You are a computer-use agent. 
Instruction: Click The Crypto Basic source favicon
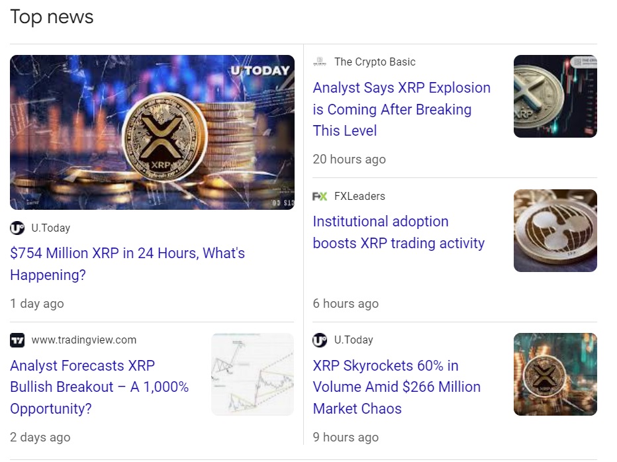(x=320, y=62)
